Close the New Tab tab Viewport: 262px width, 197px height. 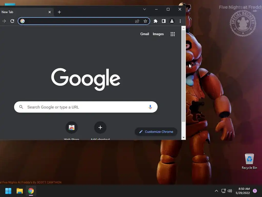[50, 12]
